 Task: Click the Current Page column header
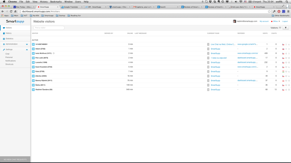[x=213, y=33]
